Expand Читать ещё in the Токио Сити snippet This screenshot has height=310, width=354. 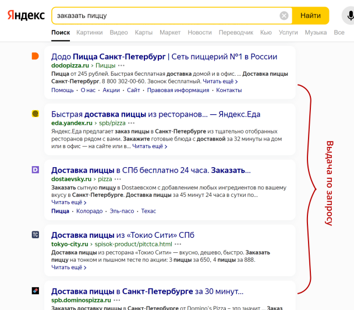point(69,267)
